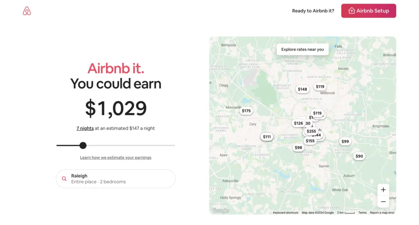Click the Airbnb logo icon
This screenshot has width=419, height=225.
click(x=27, y=11)
